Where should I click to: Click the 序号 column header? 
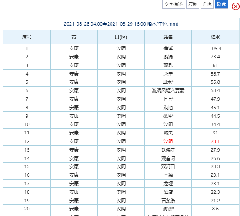point(27,37)
